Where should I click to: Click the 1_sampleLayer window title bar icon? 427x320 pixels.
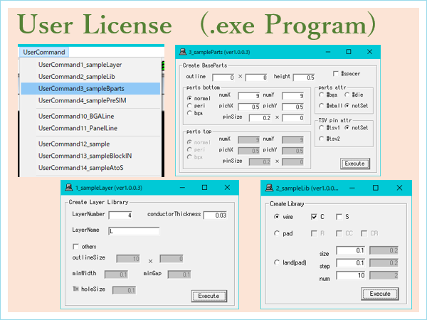[x=68, y=187]
